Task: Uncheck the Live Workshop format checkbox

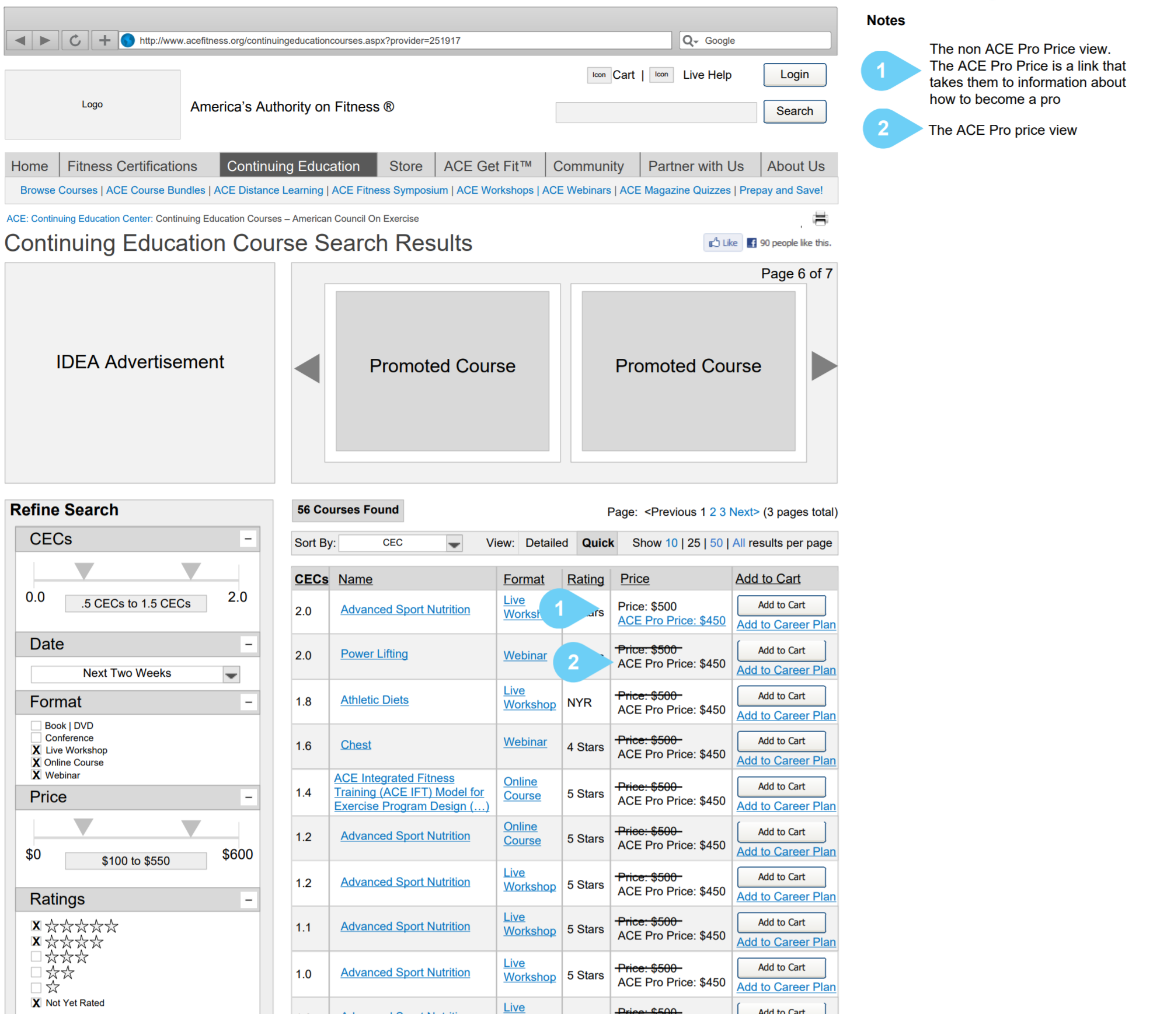Action: pos(36,750)
